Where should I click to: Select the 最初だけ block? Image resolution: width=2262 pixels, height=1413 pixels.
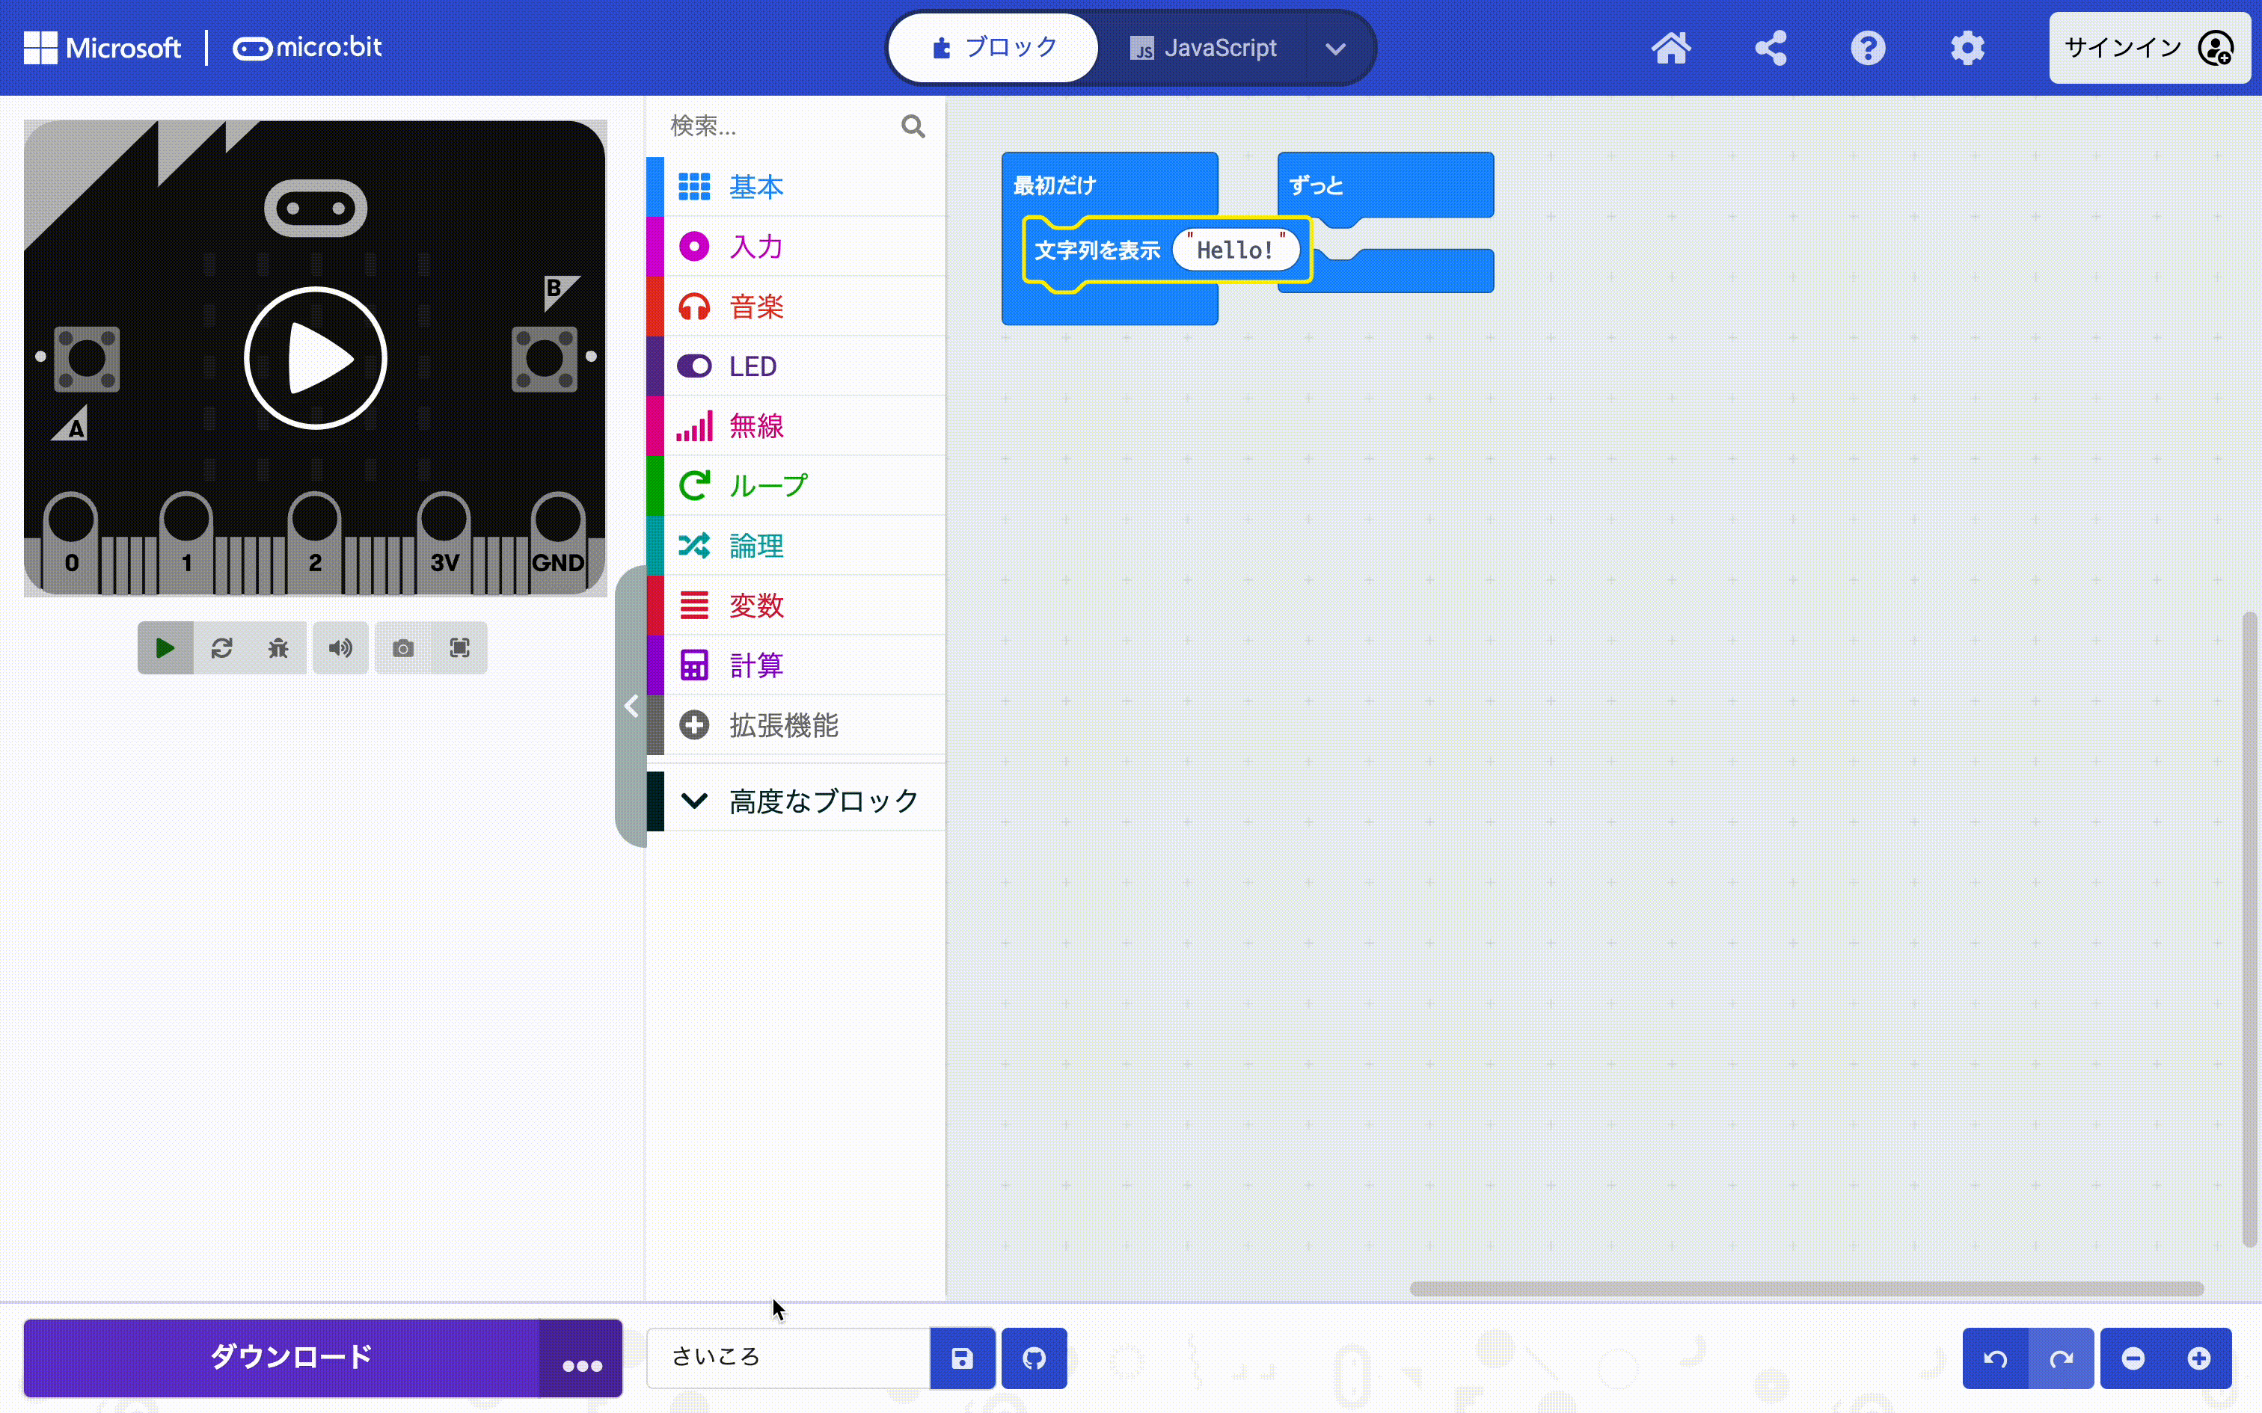tap(1055, 185)
